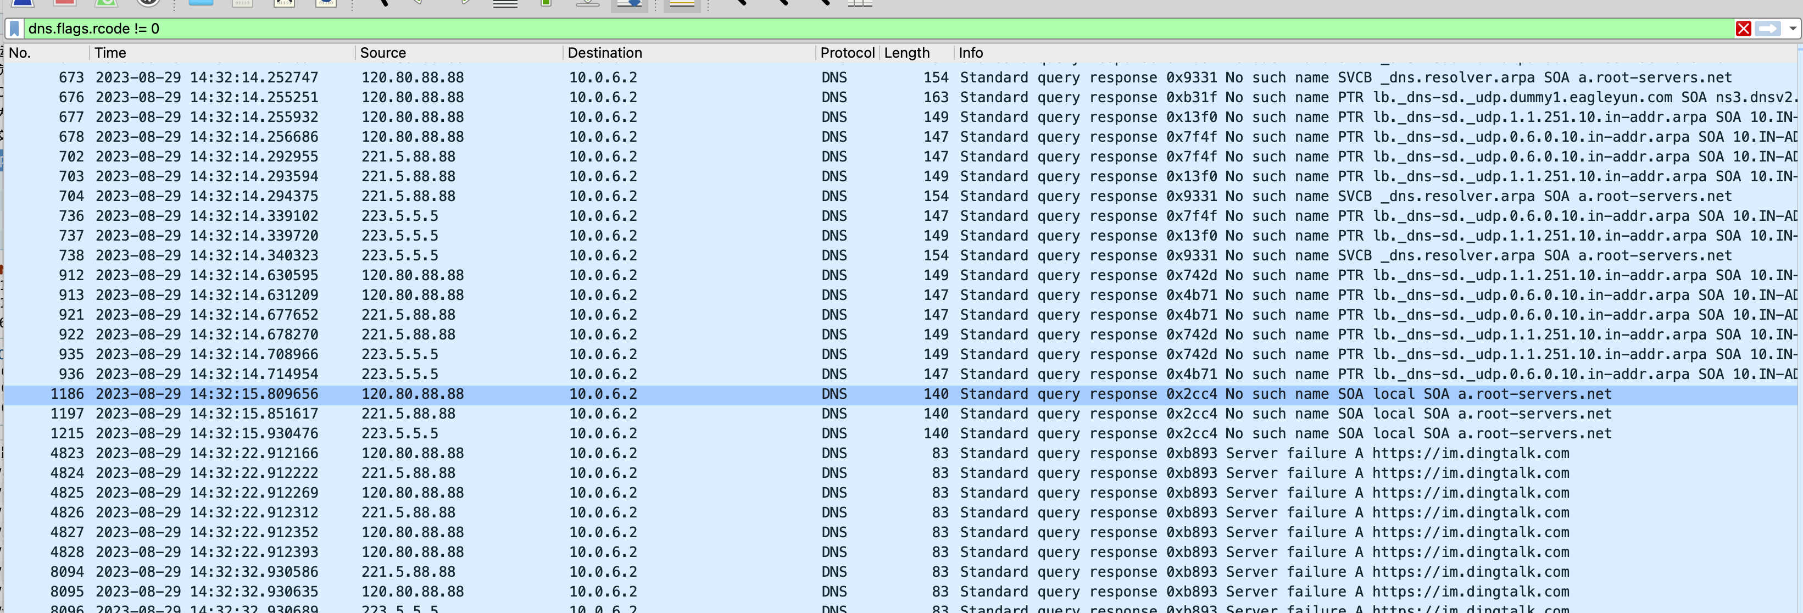Select packet number 913
Image resolution: width=1803 pixels, height=613 pixels.
pos(901,294)
